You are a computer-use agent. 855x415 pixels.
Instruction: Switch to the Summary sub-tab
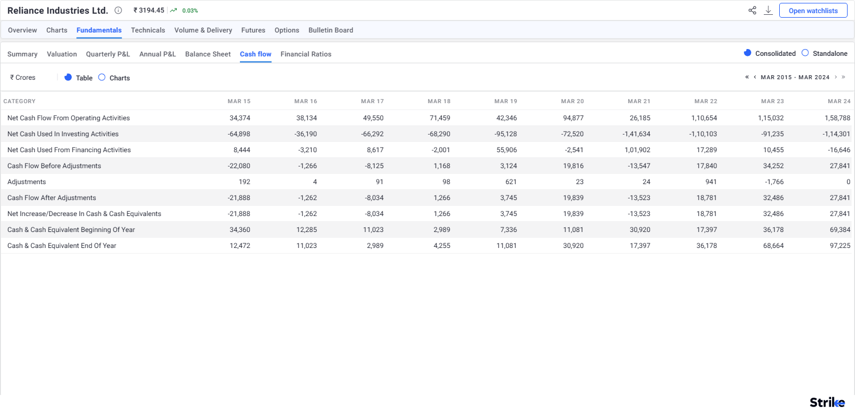(22, 54)
